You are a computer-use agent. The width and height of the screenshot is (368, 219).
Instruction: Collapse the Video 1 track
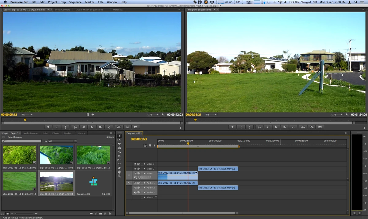[x=145, y=173]
